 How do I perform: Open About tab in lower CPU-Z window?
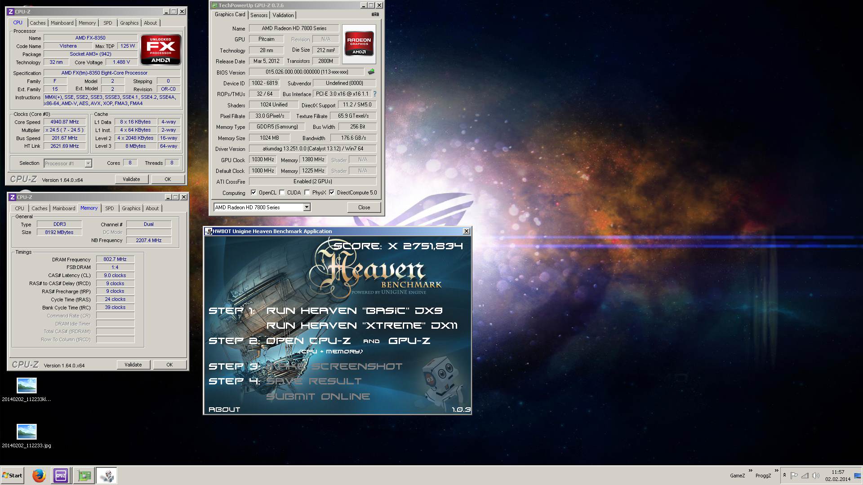(x=152, y=208)
